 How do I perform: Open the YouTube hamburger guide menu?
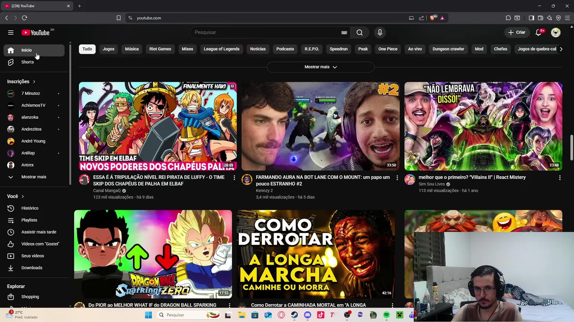(11, 32)
